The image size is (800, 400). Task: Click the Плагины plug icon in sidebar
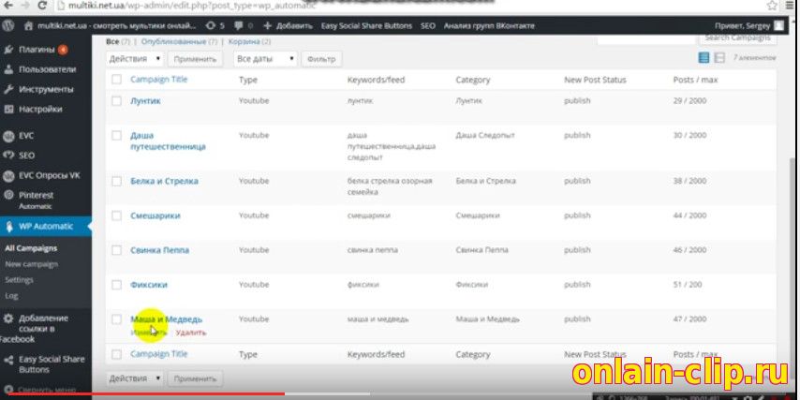(8, 50)
